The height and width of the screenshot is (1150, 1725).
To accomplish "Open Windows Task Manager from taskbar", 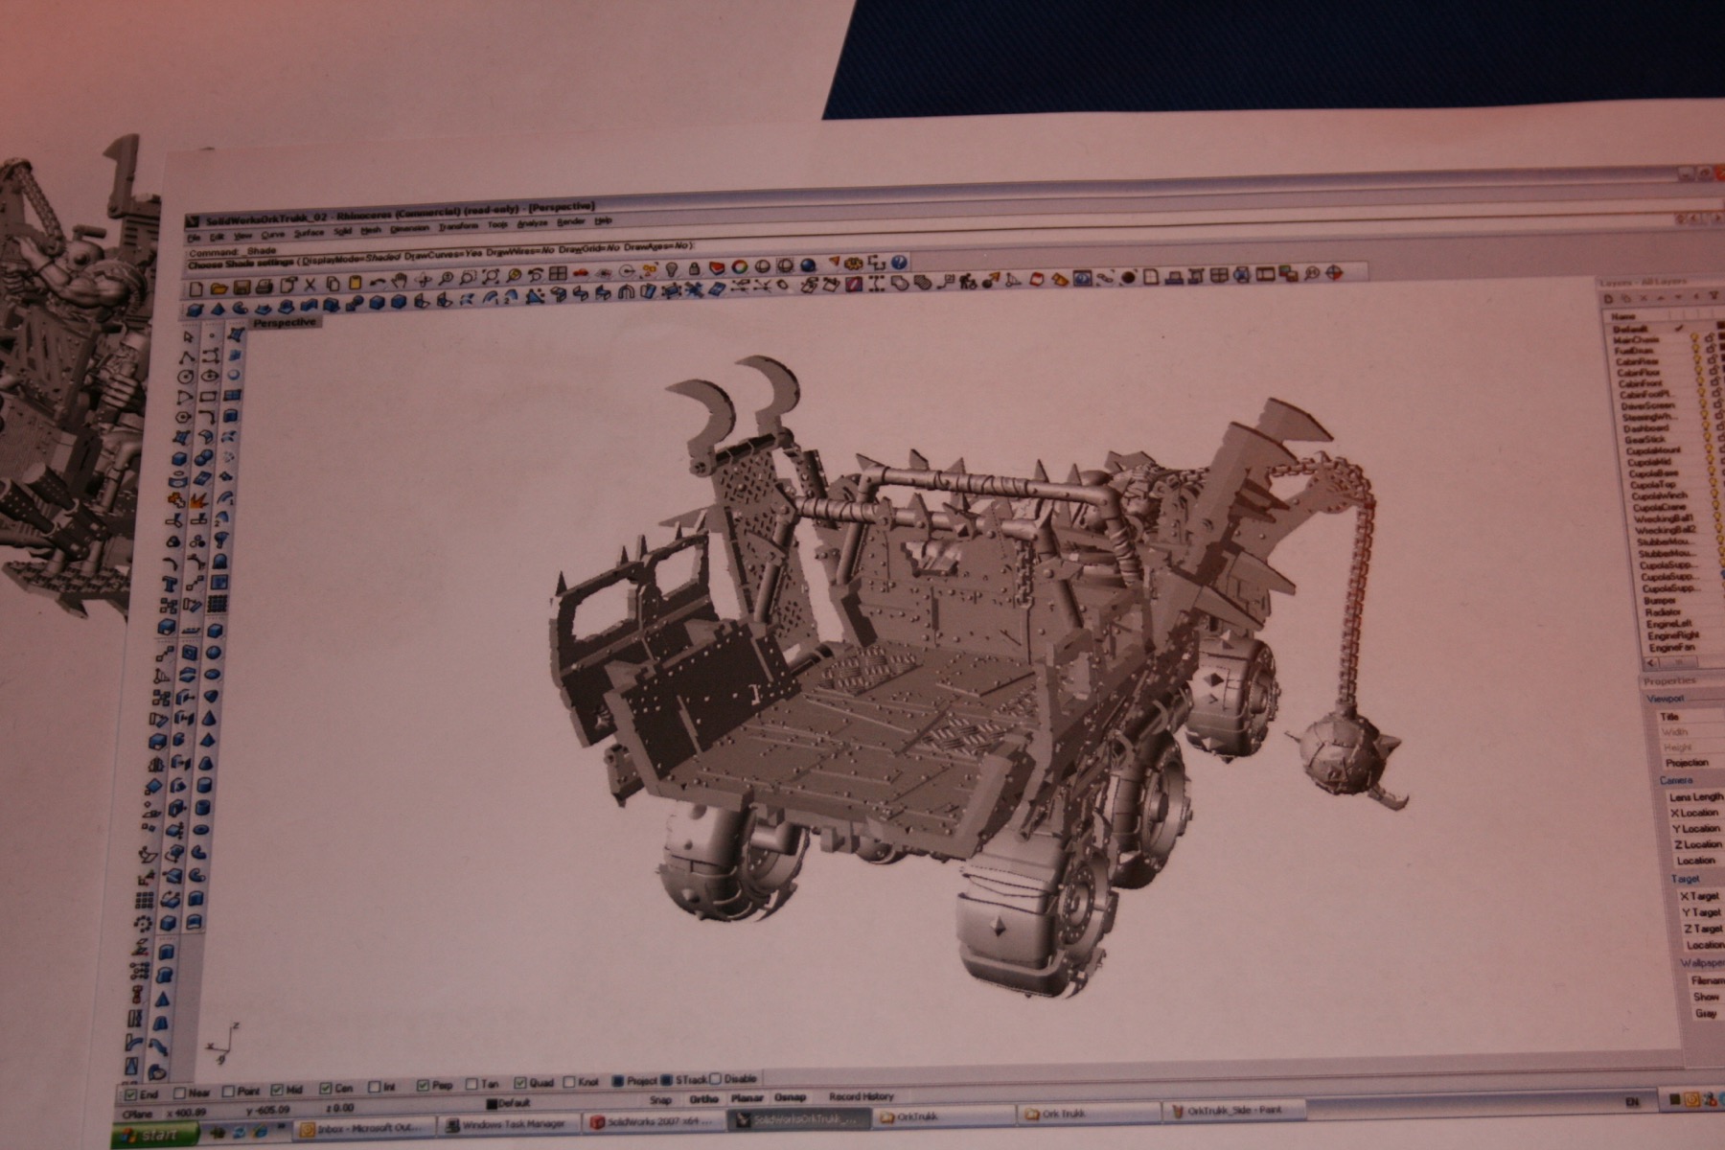I will tap(511, 1124).
